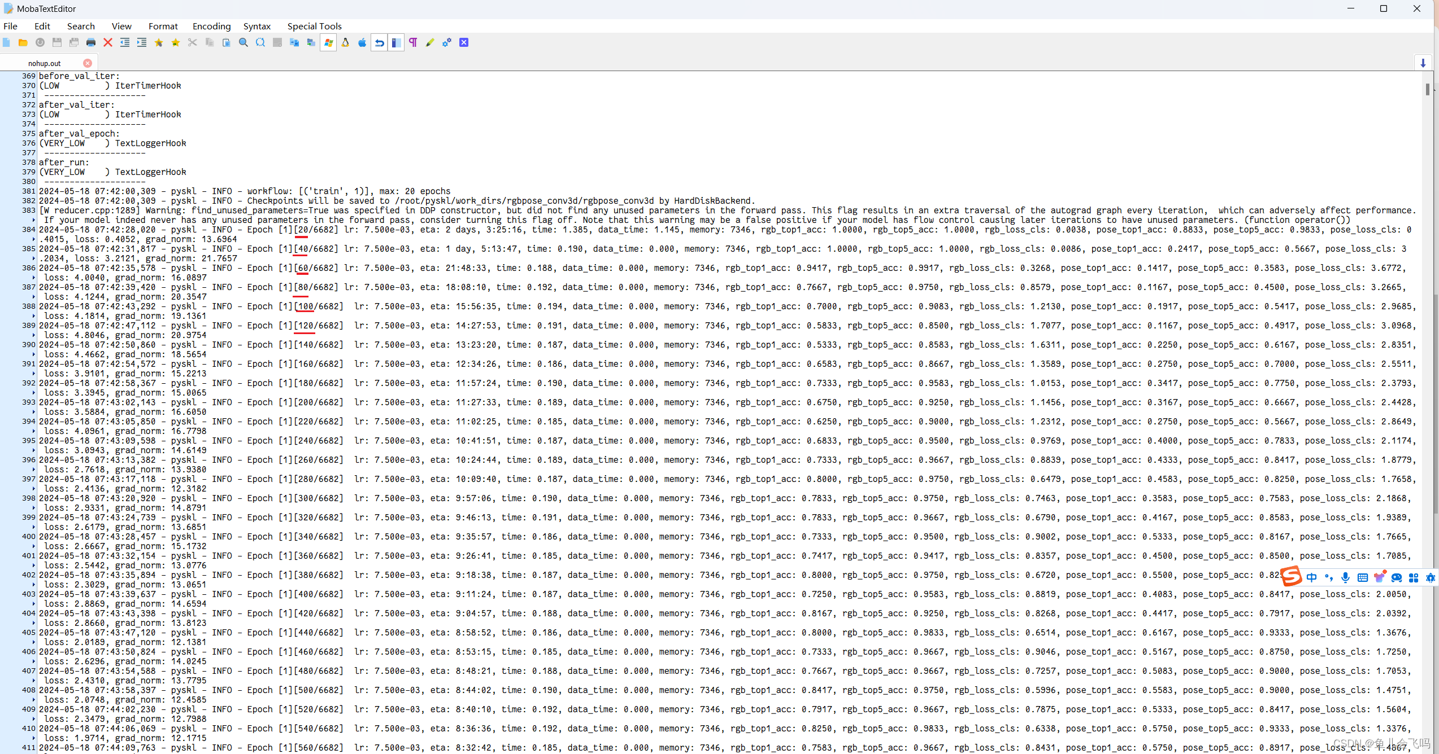Click the Find and Replace icon
The width and height of the screenshot is (1439, 754).
point(260,42)
